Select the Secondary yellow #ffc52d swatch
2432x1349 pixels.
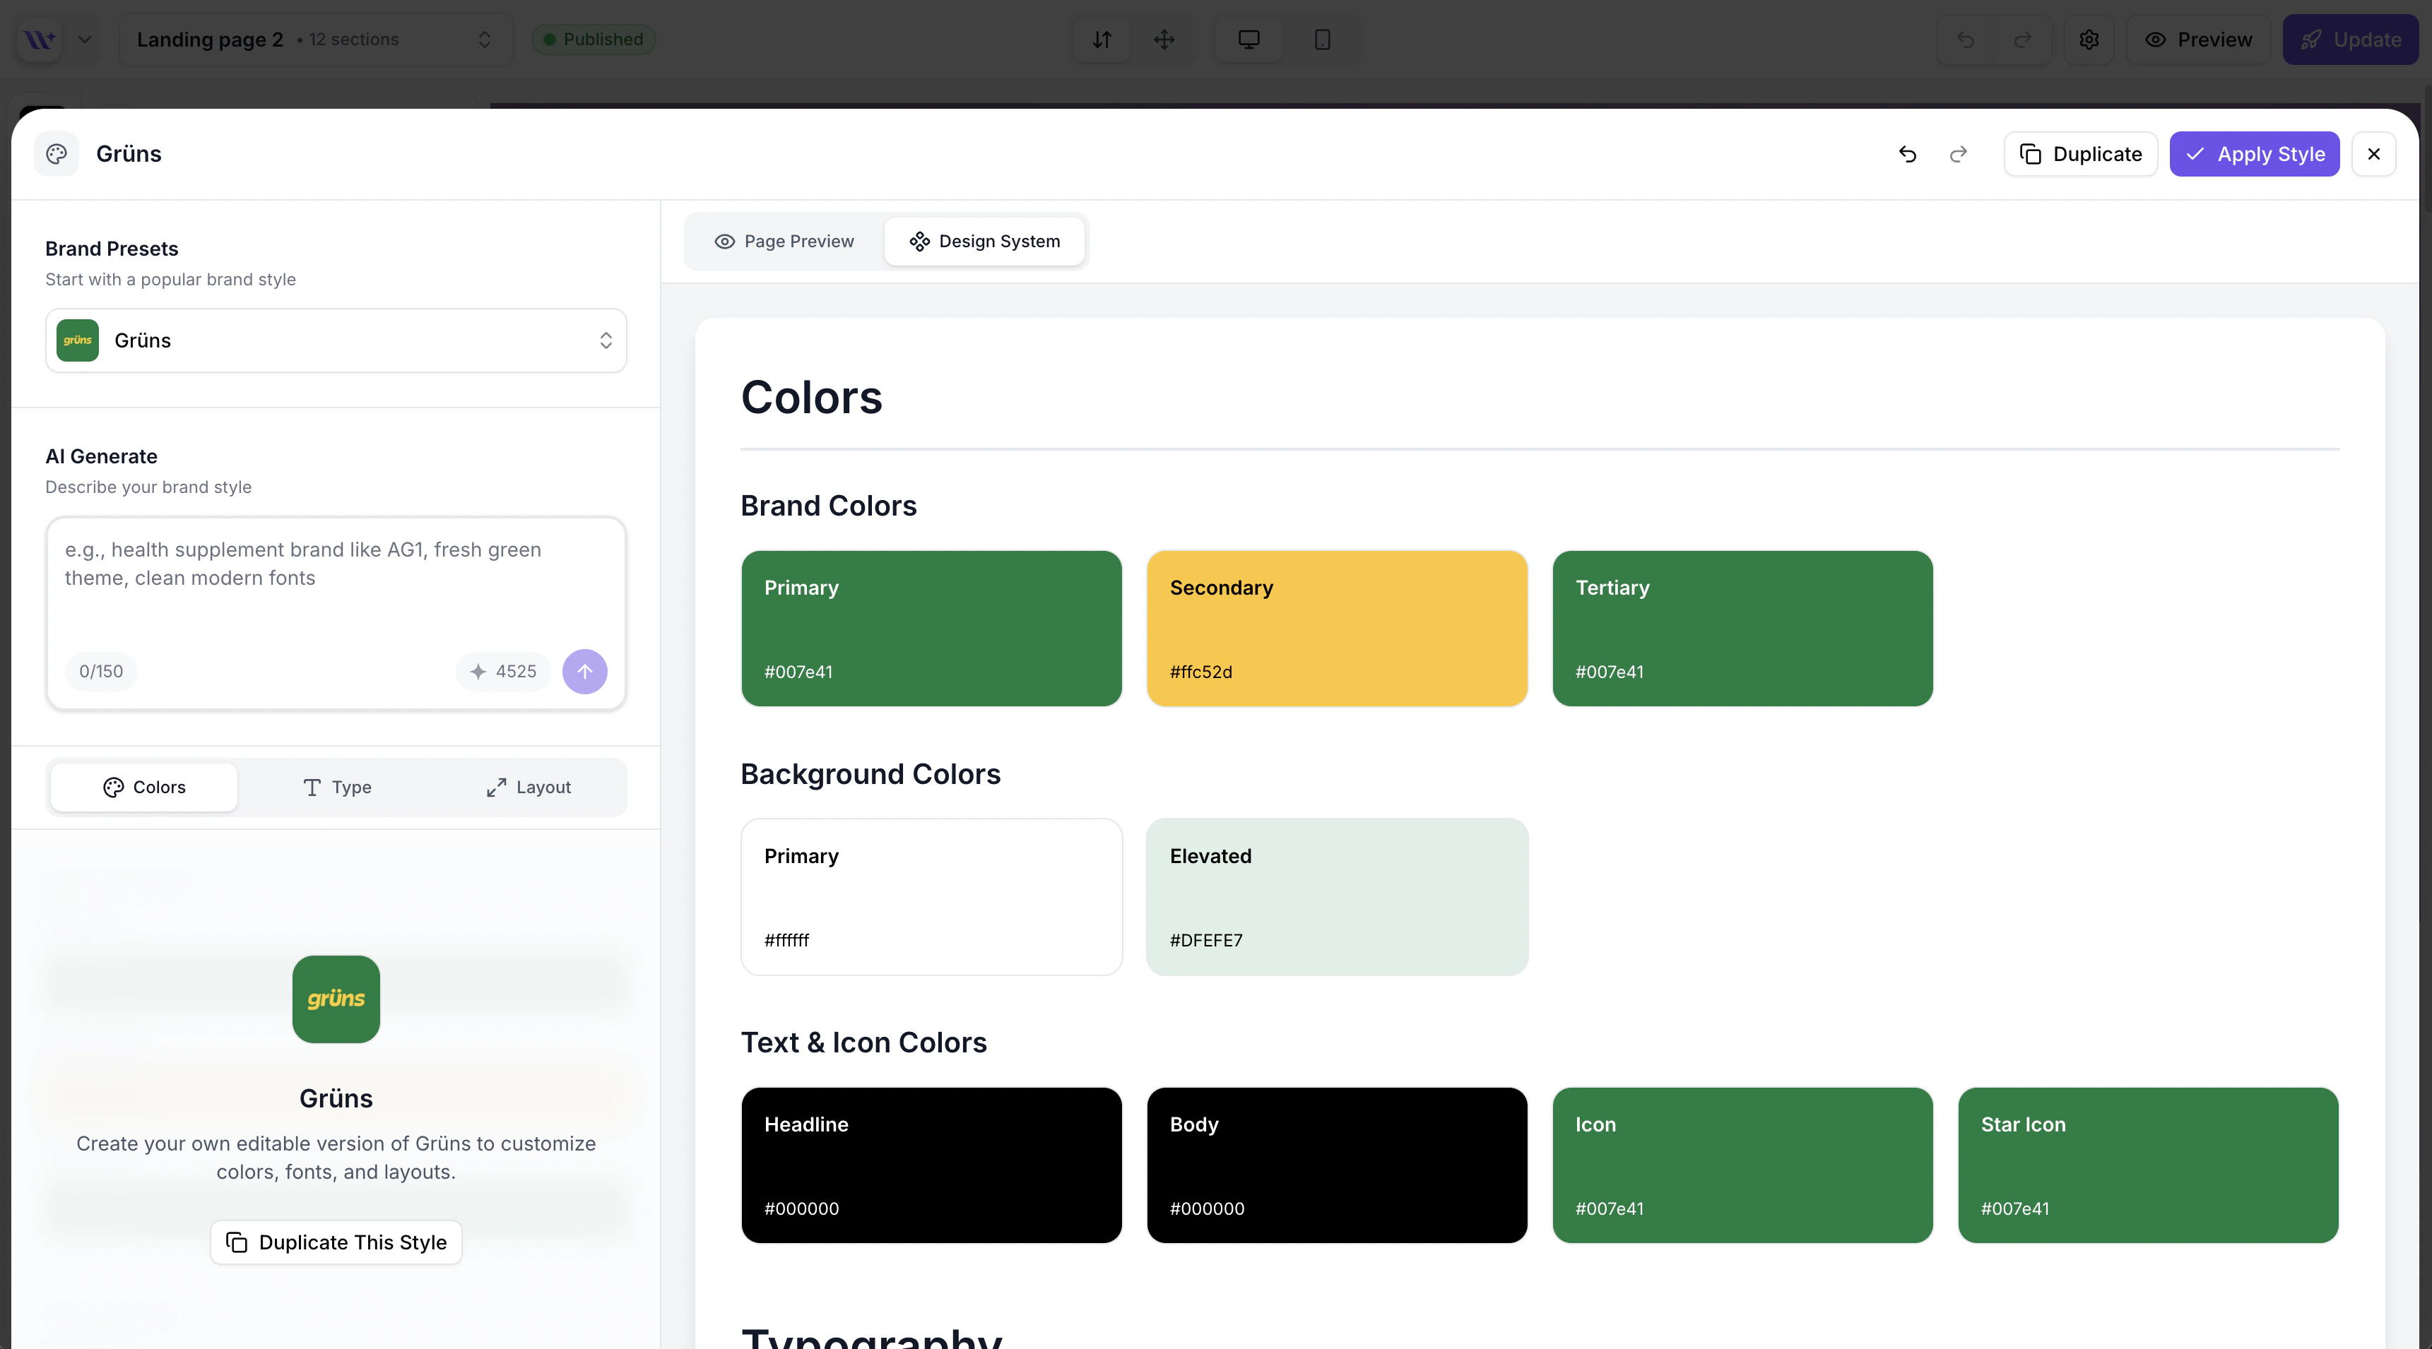click(1337, 629)
